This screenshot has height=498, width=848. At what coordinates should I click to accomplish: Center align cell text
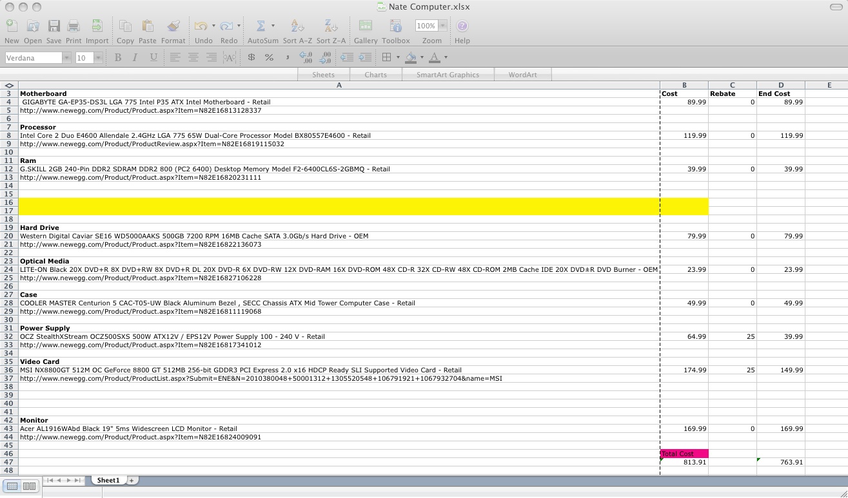tap(193, 57)
